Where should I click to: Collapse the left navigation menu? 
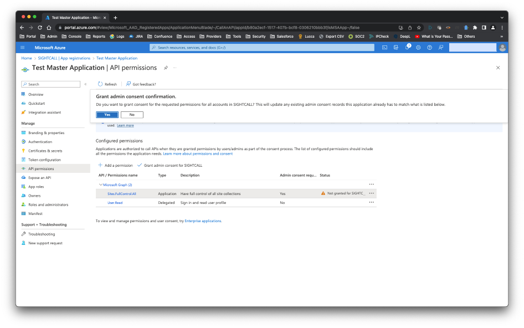85,84
